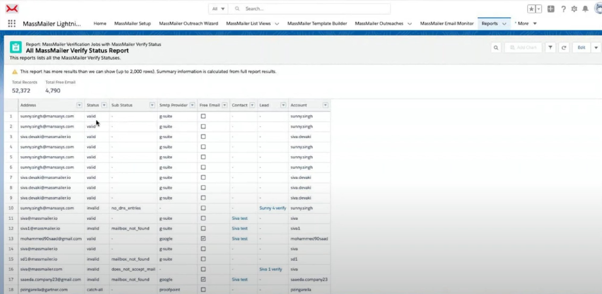The height and width of the screenshot is (294, 602).
Task: Toggle Free Email checkbox for row 1
Action: coord(203,116)
